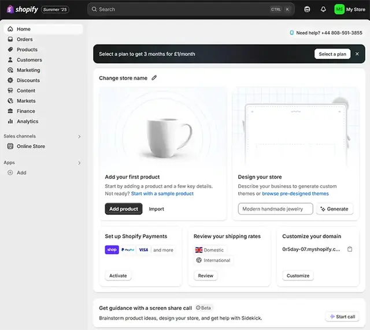370x330 pixels.
Task: Review your shipping rates button
Action: pos(206,276)
